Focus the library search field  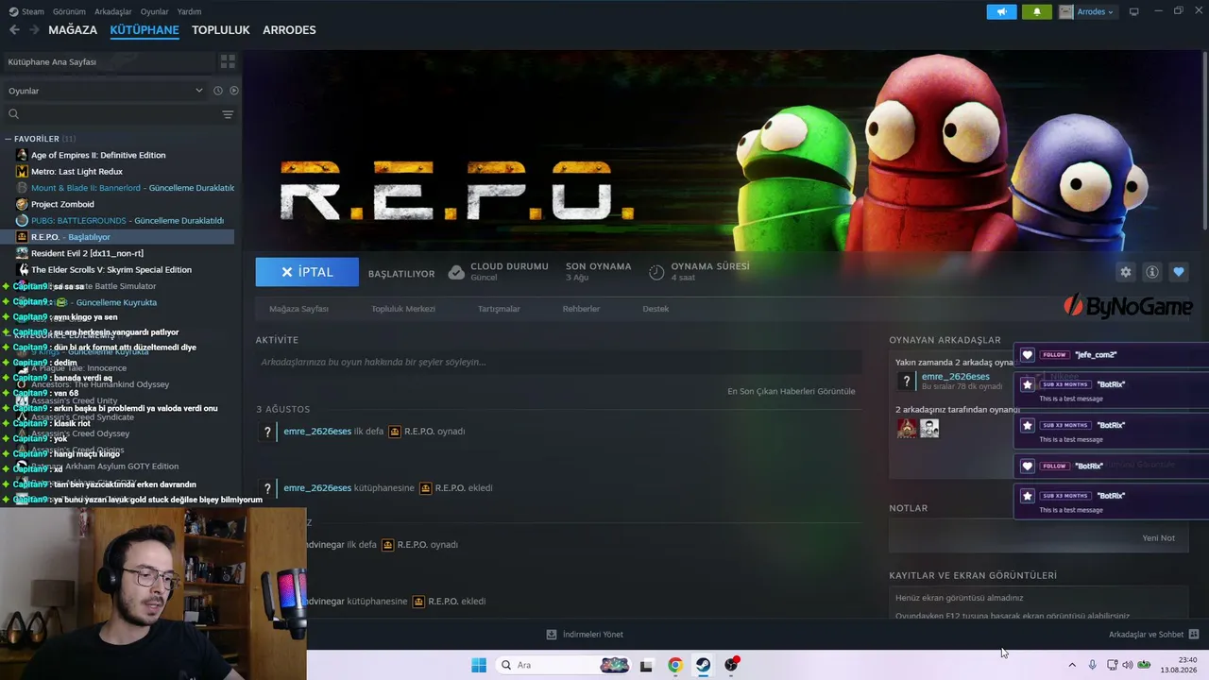pos(111,114)
